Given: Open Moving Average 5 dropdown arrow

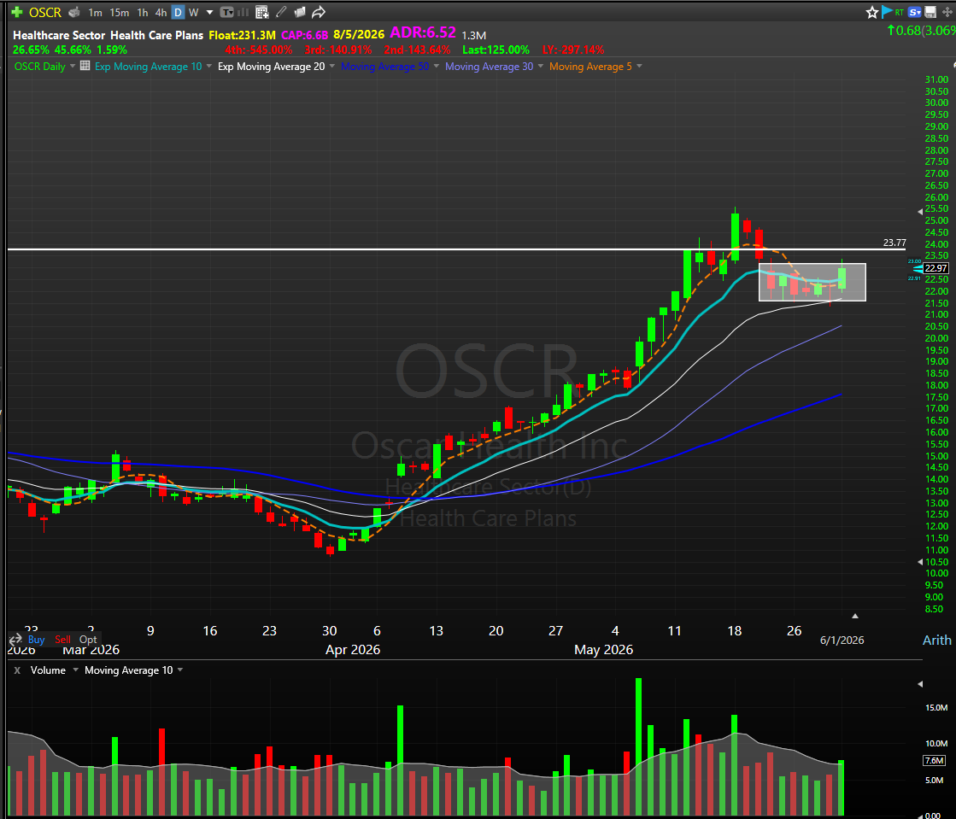Looking at the screenshot, I should (x=640, y=66).
